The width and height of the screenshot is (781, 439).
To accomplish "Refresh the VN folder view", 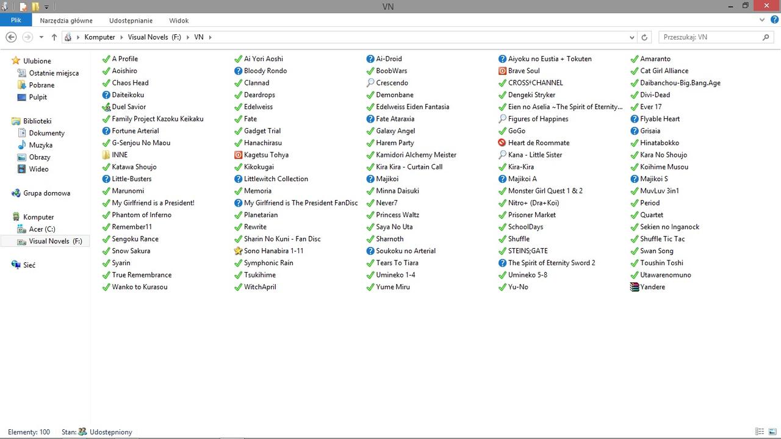I will click(644, 37).
